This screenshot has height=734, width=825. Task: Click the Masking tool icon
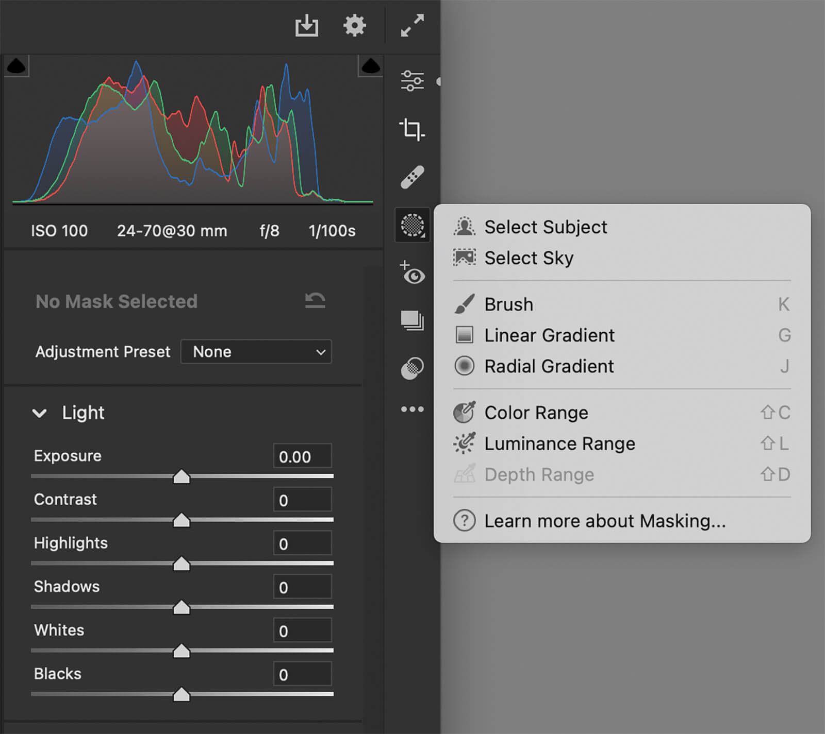(412, 225)
